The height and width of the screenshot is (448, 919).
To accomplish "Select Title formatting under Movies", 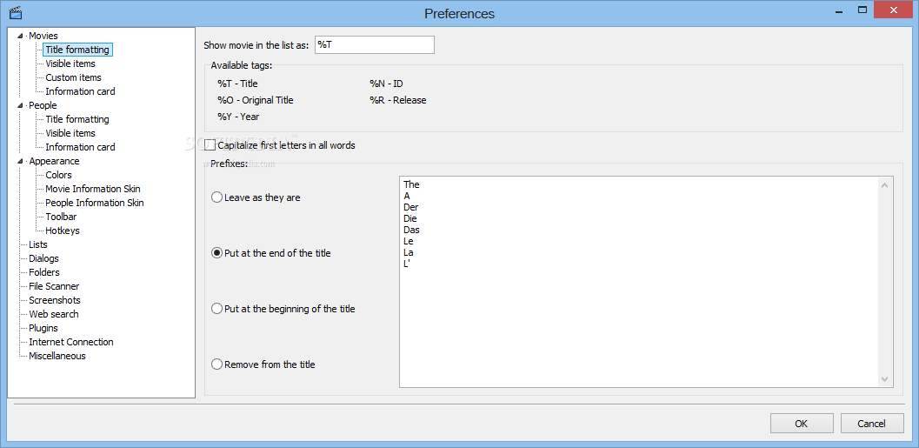I will click(x=77, y=50).
